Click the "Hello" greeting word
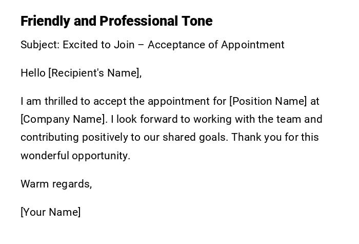 pos(33,73)
